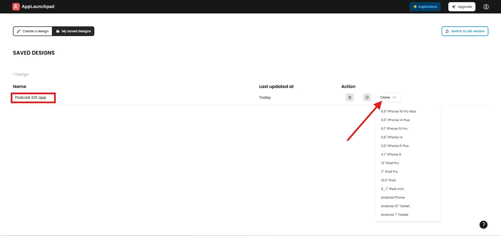The height and width of the screenshot is (236, 501).
Task: Click the Upgrade button
Action: [462, 7]
